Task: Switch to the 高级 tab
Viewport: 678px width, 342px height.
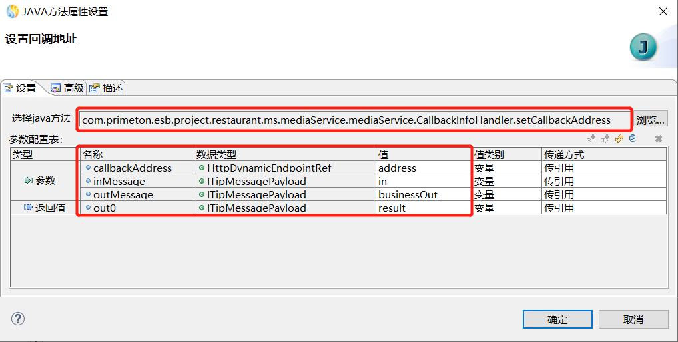Action: (x=67, y=88)
